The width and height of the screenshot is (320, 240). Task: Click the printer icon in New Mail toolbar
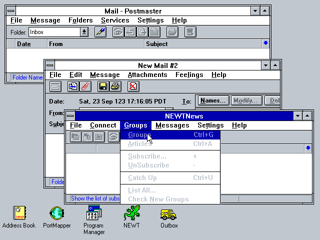pyautogui.click(x=115, y=86)
